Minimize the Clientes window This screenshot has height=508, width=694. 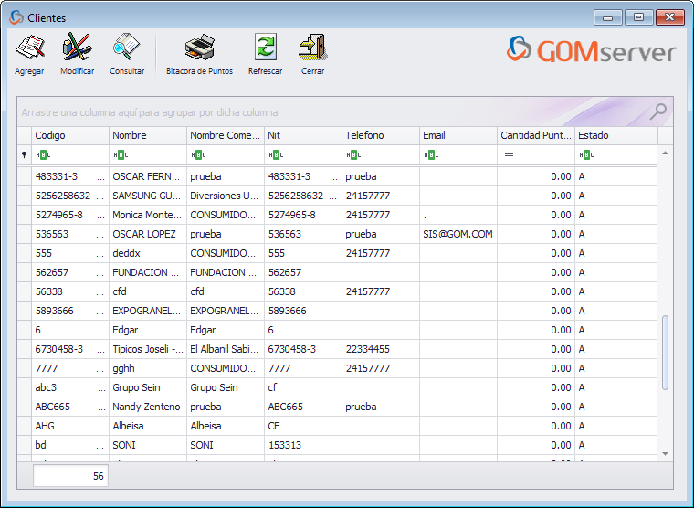[x=608, y=17]
